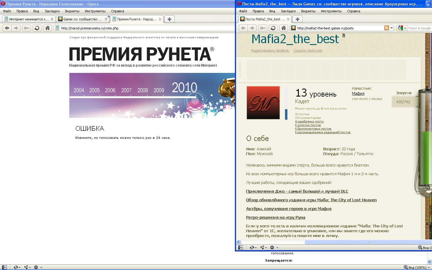Open address dropdown arrow next to RSS icon
The height and width of the screenshot is (270, 432).
click(x=391, y=28)
